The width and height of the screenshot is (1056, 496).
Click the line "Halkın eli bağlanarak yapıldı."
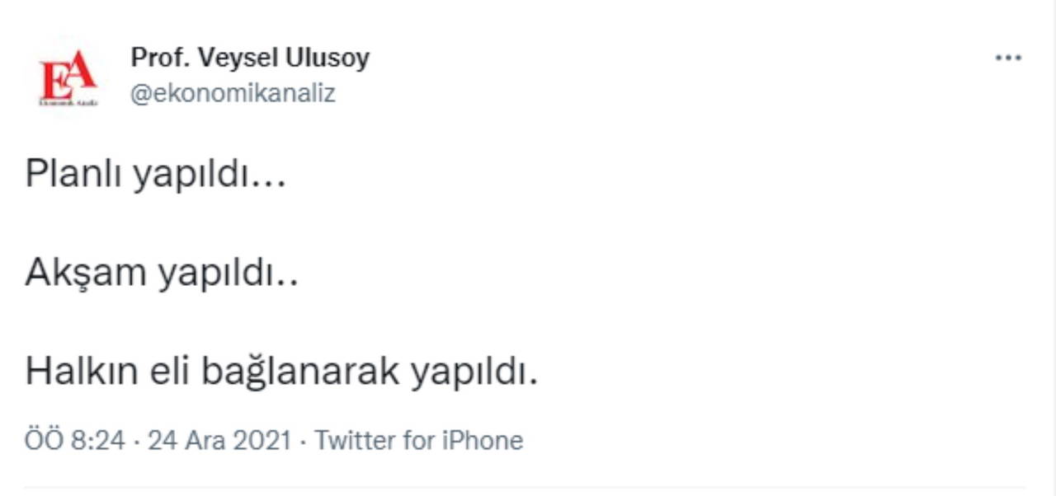281,372
